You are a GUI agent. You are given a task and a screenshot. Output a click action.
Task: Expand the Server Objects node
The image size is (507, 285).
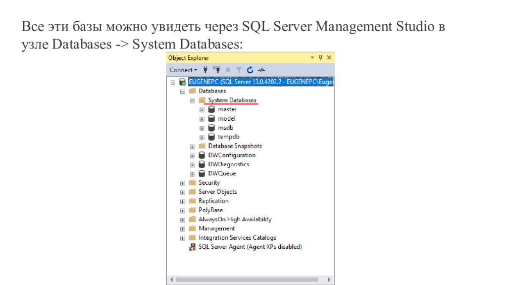tap(183, 192)
